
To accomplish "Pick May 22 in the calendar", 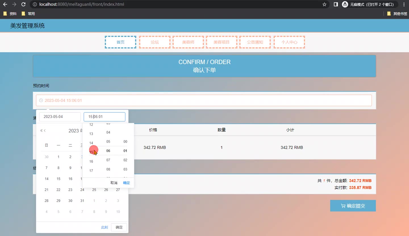I will click(x=59, y=190).
